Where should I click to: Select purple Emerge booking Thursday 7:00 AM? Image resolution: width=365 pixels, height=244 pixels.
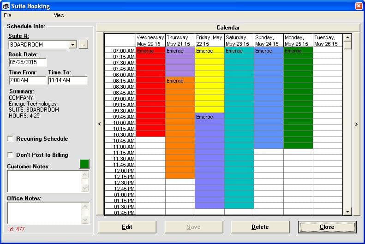180,62
